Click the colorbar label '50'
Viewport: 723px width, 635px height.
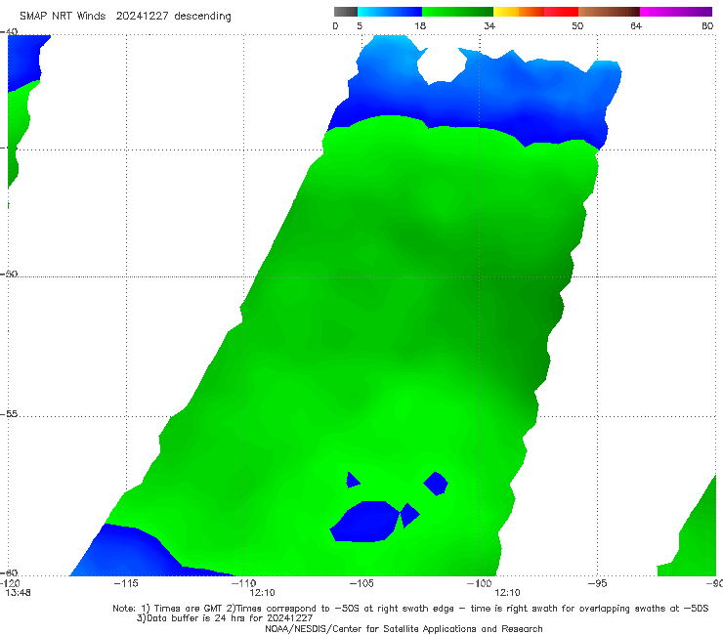577,26
